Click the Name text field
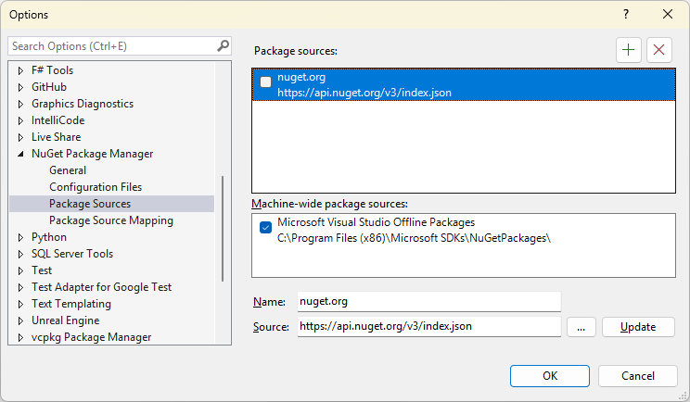The height and width of the screenshot is (402, 690). pos(429,301)
